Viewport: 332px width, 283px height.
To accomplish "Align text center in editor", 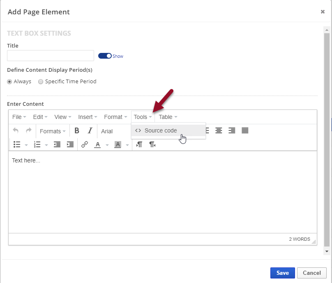I will pyautogui.click(x=219, y=131).
